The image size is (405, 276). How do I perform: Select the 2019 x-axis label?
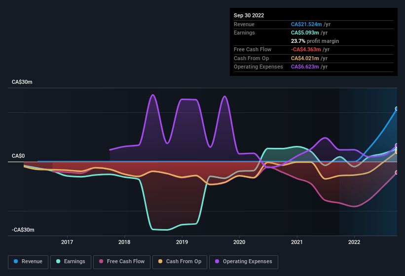point(182,242)
